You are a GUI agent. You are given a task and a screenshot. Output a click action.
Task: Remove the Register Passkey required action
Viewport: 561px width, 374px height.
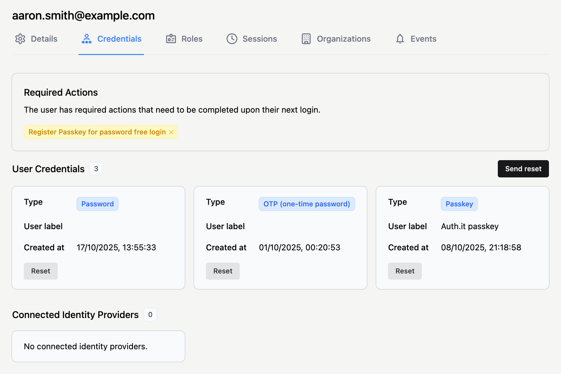click(x=171, y=132)
